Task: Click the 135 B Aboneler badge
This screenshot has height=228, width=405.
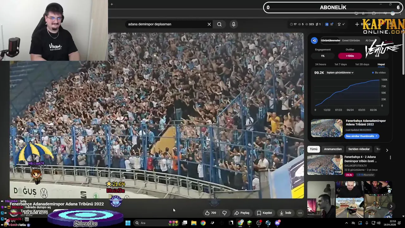Action: click(x=365, y=175)
